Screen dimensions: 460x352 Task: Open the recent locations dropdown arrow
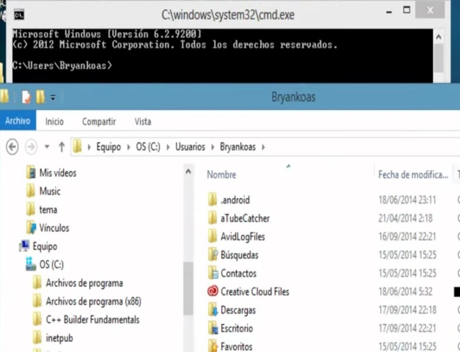click(47, 147)
